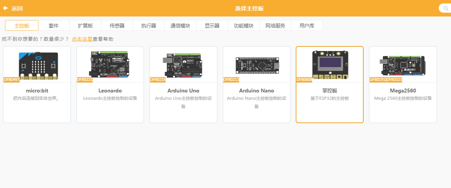This screenshot has width=451, height=188.
Task: Open the 扩展板 tab
Action: click(85, 26)
